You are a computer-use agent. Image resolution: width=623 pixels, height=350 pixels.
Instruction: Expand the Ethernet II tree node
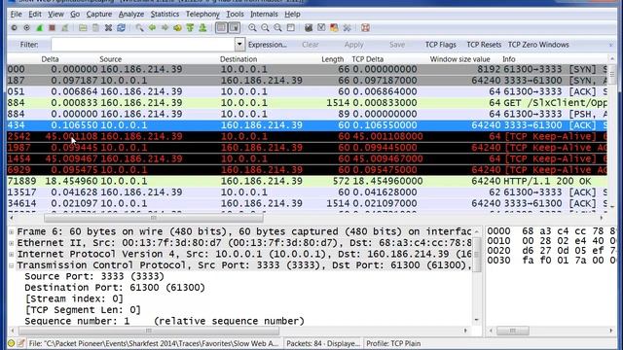coord(12,243)
